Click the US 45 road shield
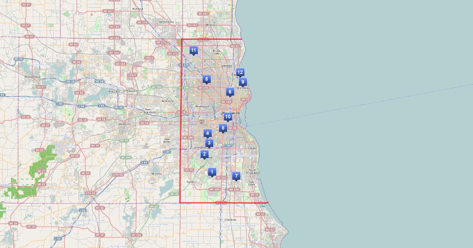This screenshot has width=473, height=248. [x=189, y=170]
